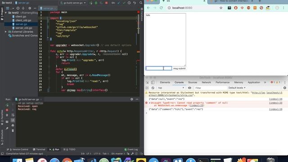Hide the Project panel with minus icon
The width and height of the screenshot is (288, 162).
[35, 8]
